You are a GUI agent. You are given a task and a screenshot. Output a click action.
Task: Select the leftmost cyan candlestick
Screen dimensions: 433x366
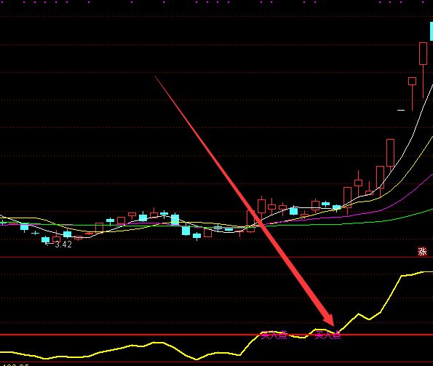24,227
